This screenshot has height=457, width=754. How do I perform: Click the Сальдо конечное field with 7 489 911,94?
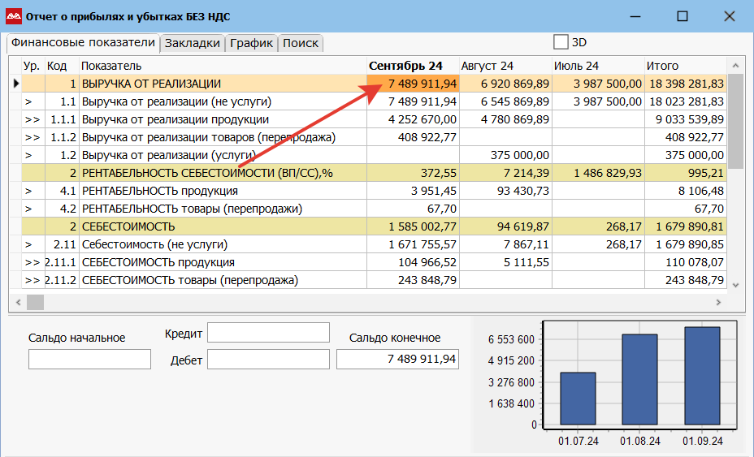[x=397, y=359]
